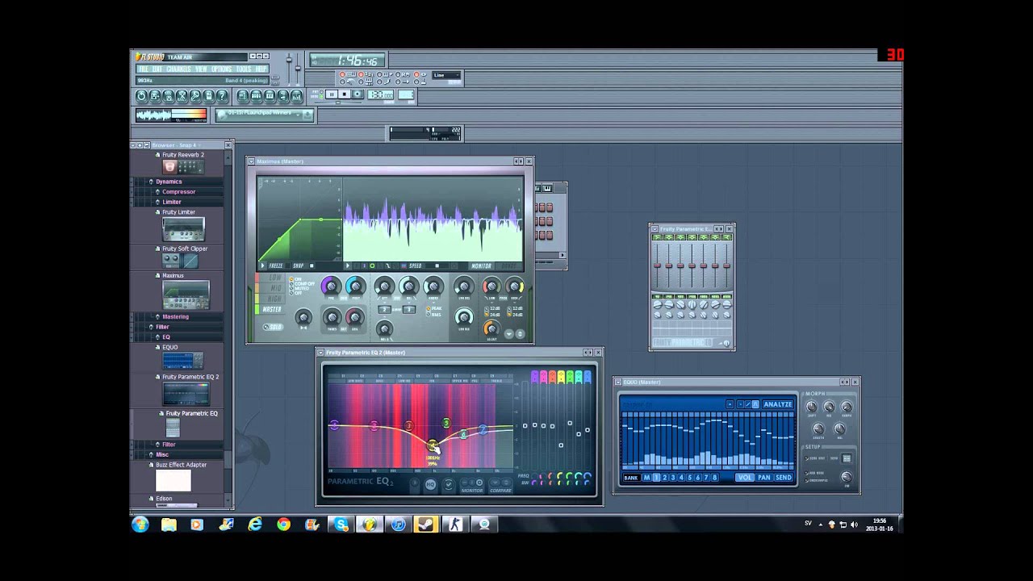Open Google Chrome from the taskbar

click(x=283, y=525)
